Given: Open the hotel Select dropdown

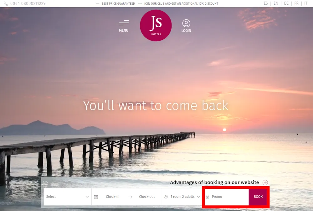Looking at the screenshot, I should tap(67, 197).
